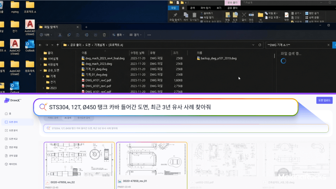Switch to the 보기 ribbon tab
This screenshot has height=189, width=336.
click(219, 8)
